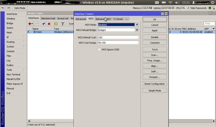Click the minus remove interface icon

(37, 24)
